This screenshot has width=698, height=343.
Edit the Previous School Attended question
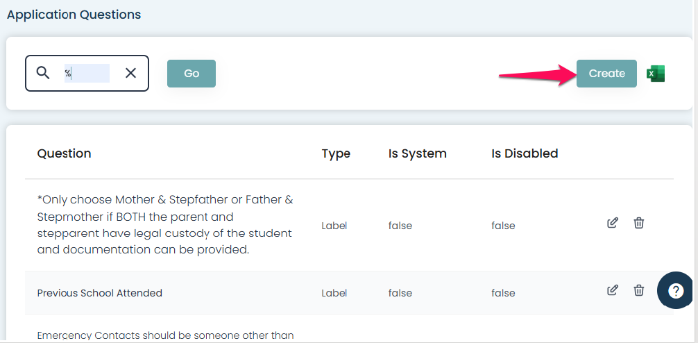[x=612, y=290]
